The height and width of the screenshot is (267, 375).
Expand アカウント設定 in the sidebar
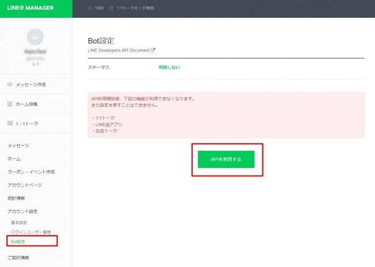(x=22, y=212)
